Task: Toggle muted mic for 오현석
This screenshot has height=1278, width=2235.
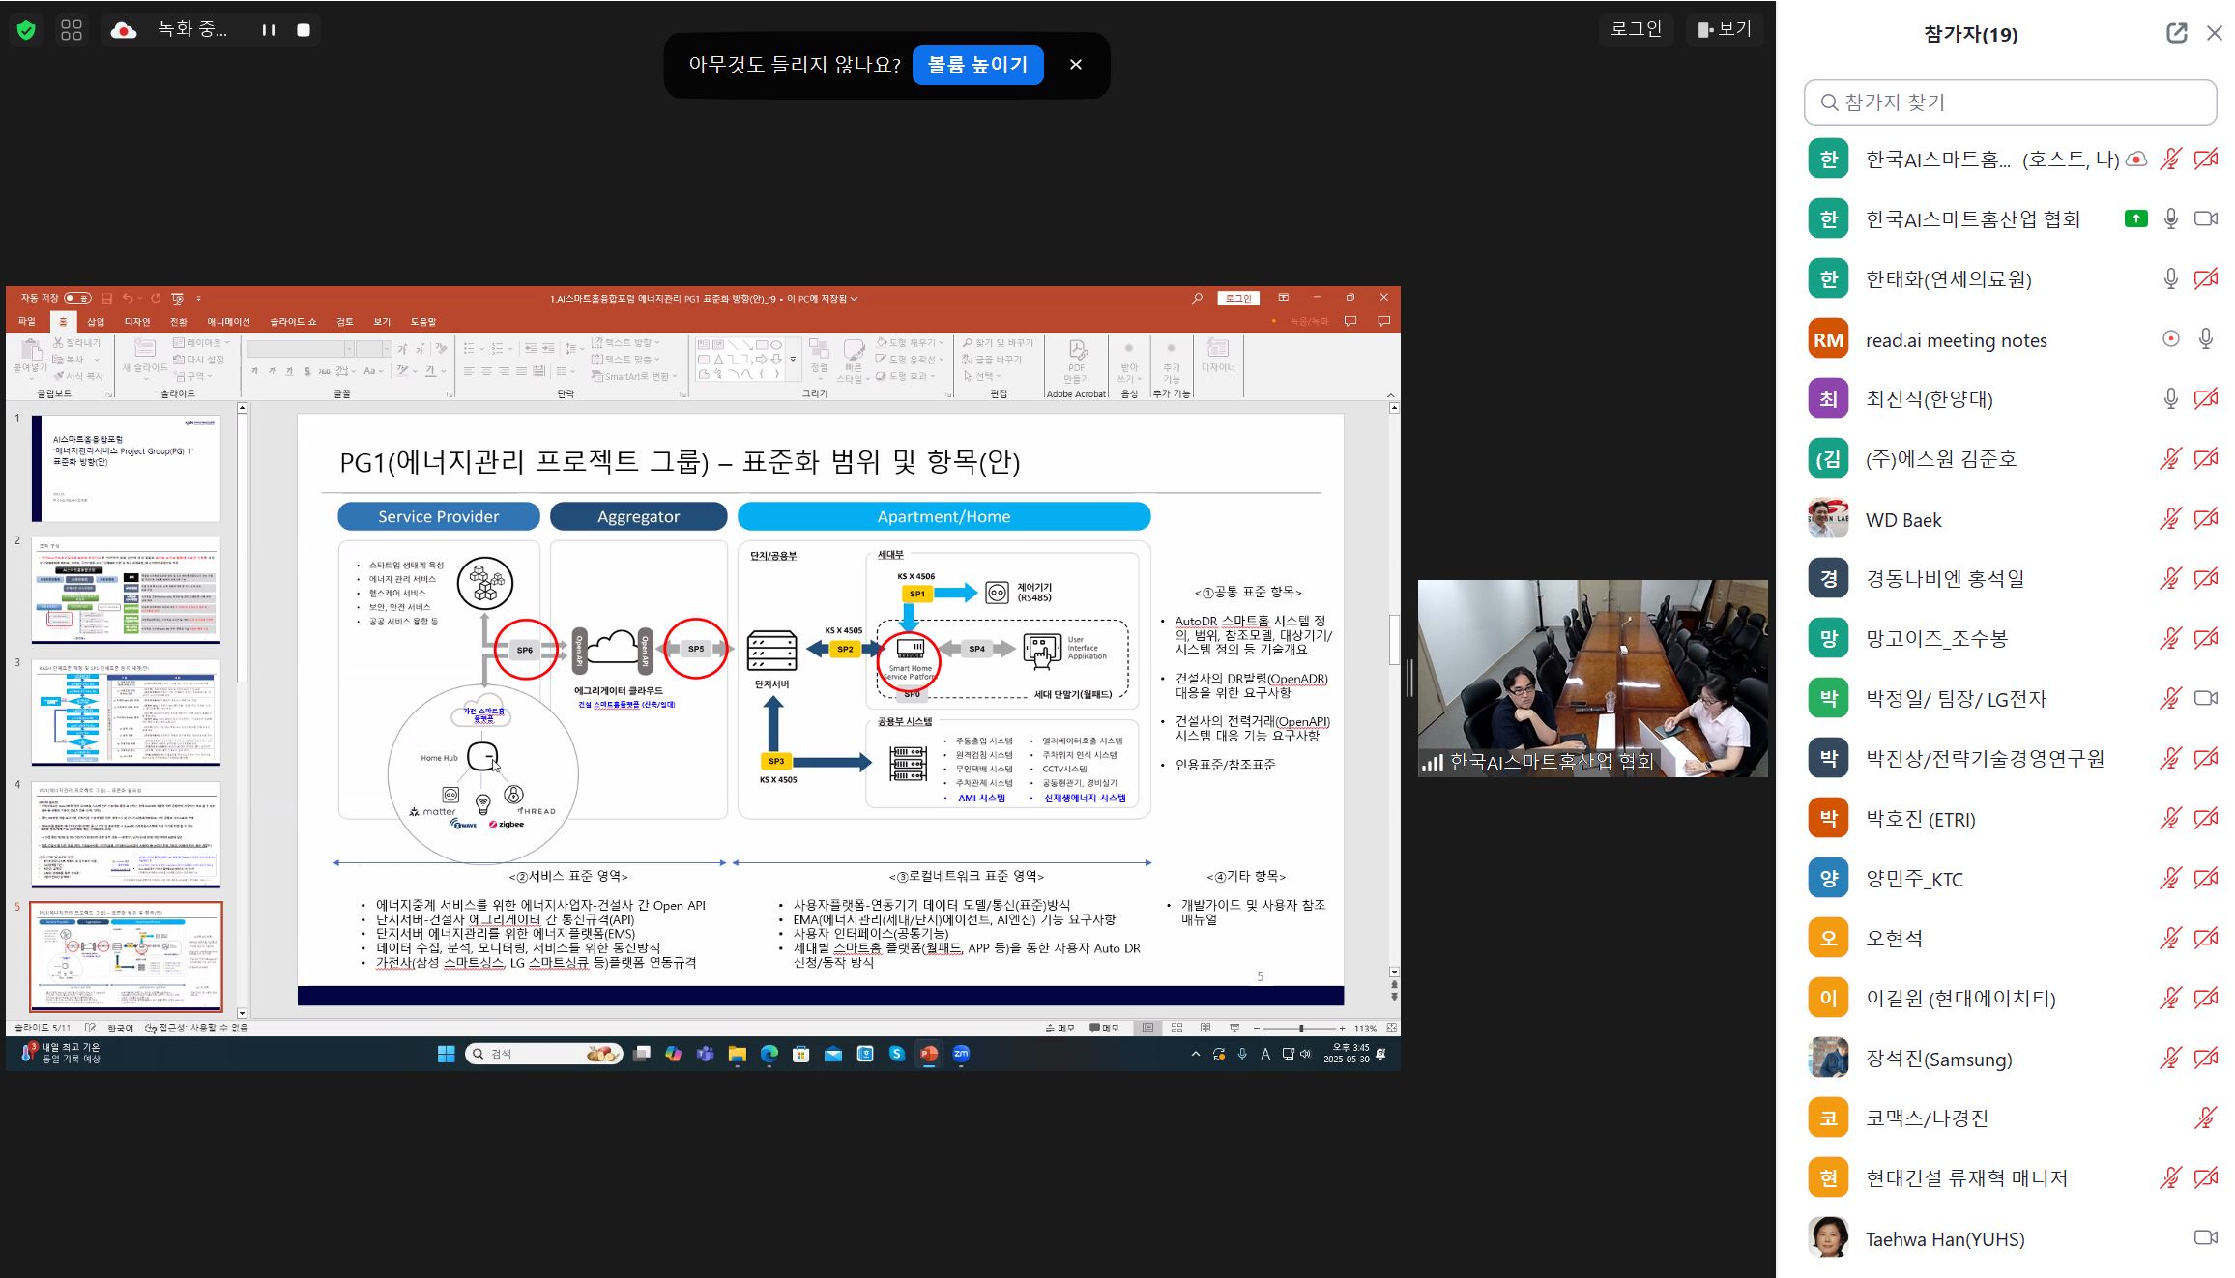Action: pos(2170,938)
